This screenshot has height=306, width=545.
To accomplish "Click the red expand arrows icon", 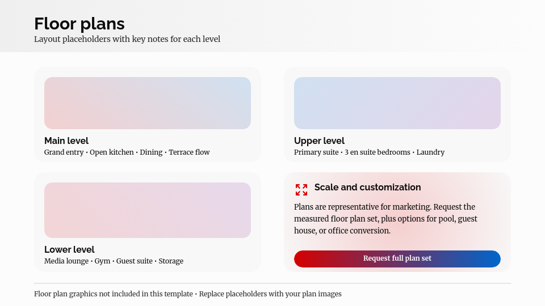I will pos(301,190).
